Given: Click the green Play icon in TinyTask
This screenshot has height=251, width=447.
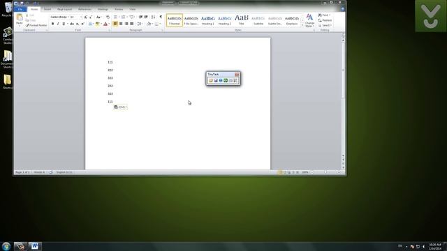Looking at the screenshot, I should point(226,81).
